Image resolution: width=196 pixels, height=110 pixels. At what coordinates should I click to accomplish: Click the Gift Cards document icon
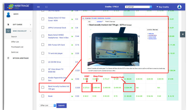(8, 25)
